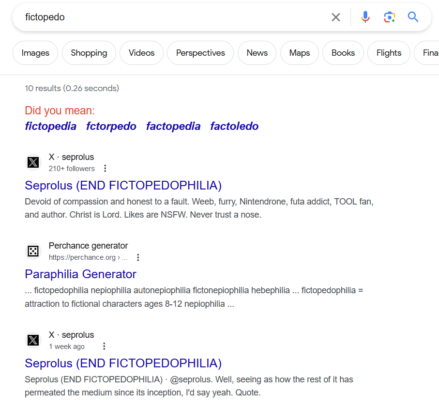
Task: Follow the 'factopedia' suggestion link
Action: click(173, 126)
